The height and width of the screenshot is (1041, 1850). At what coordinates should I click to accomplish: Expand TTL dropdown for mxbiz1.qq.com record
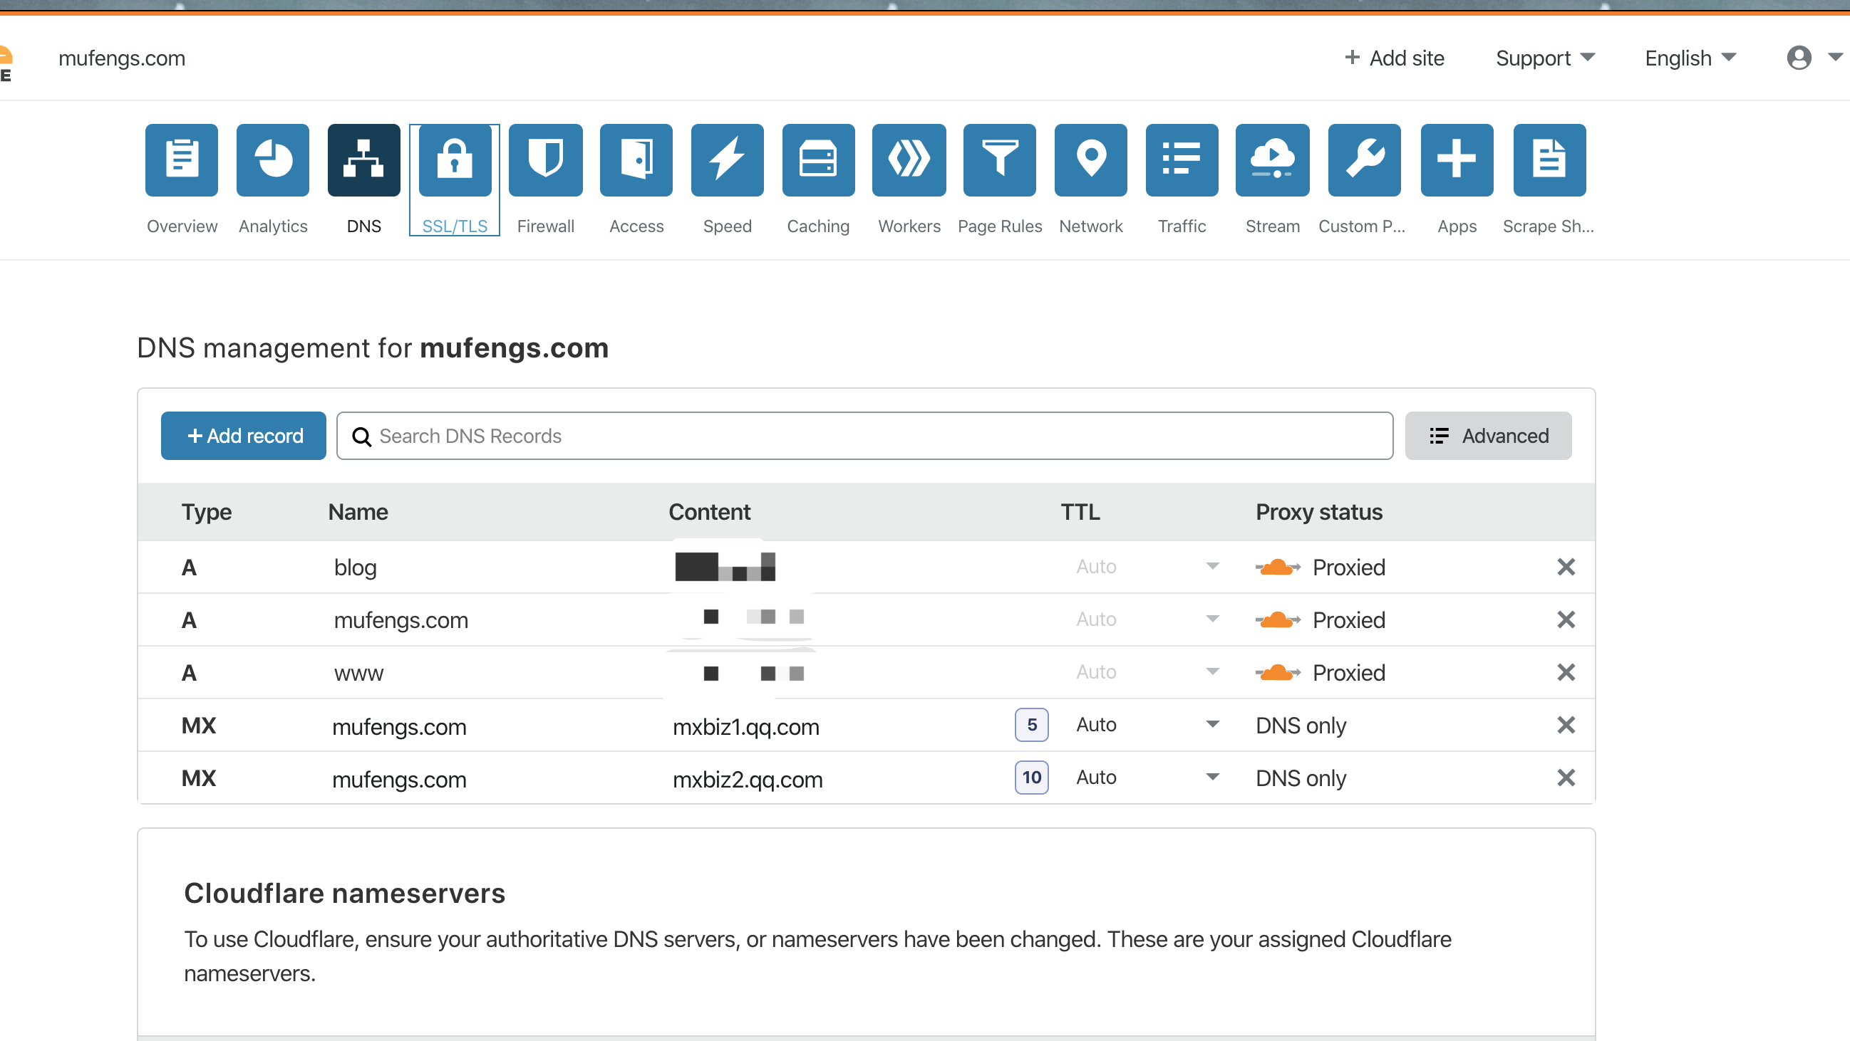click(1212, 725)
